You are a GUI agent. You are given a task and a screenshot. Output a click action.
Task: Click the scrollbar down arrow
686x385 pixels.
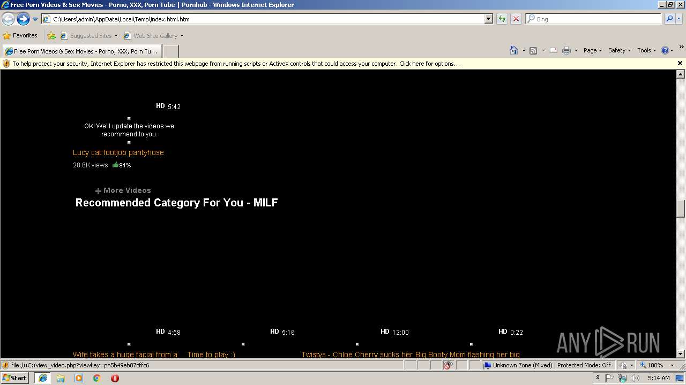click(x=681, y=353)
